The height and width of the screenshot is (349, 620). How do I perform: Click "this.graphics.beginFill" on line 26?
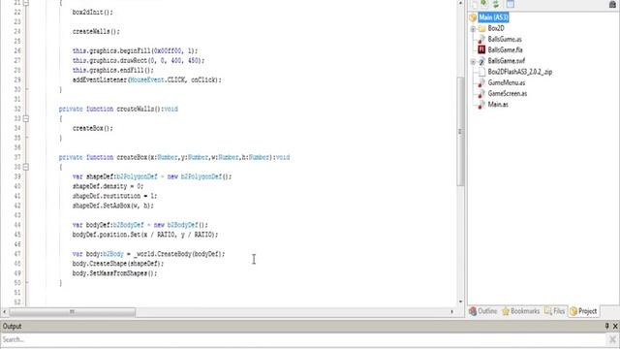coord(111,51)
